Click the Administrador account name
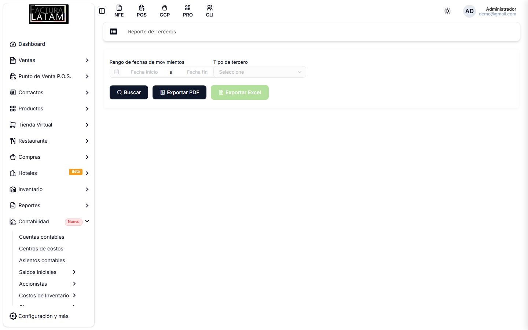The image size is (528, 330). click(x=501, y=9)
